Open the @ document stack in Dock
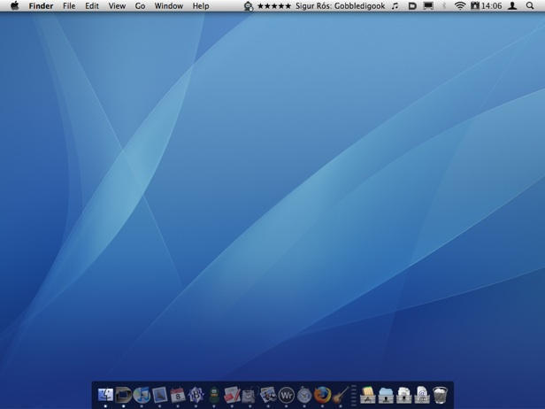This screenshot has height=409, width=545. (422, 395)
